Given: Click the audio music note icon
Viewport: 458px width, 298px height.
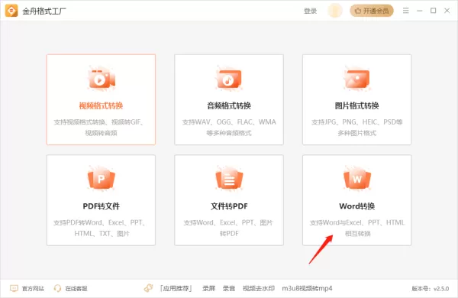Looking at the screenshot, I should pyautogui.click(x=229, y=79).
